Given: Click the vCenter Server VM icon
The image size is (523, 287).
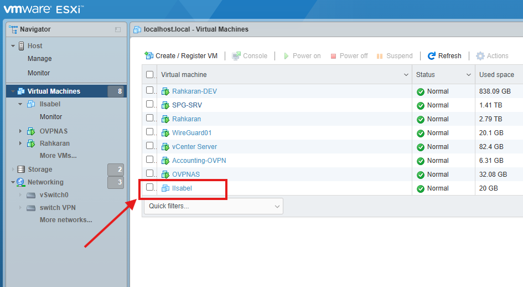Looking at the screenshot, I should point(165,147).
